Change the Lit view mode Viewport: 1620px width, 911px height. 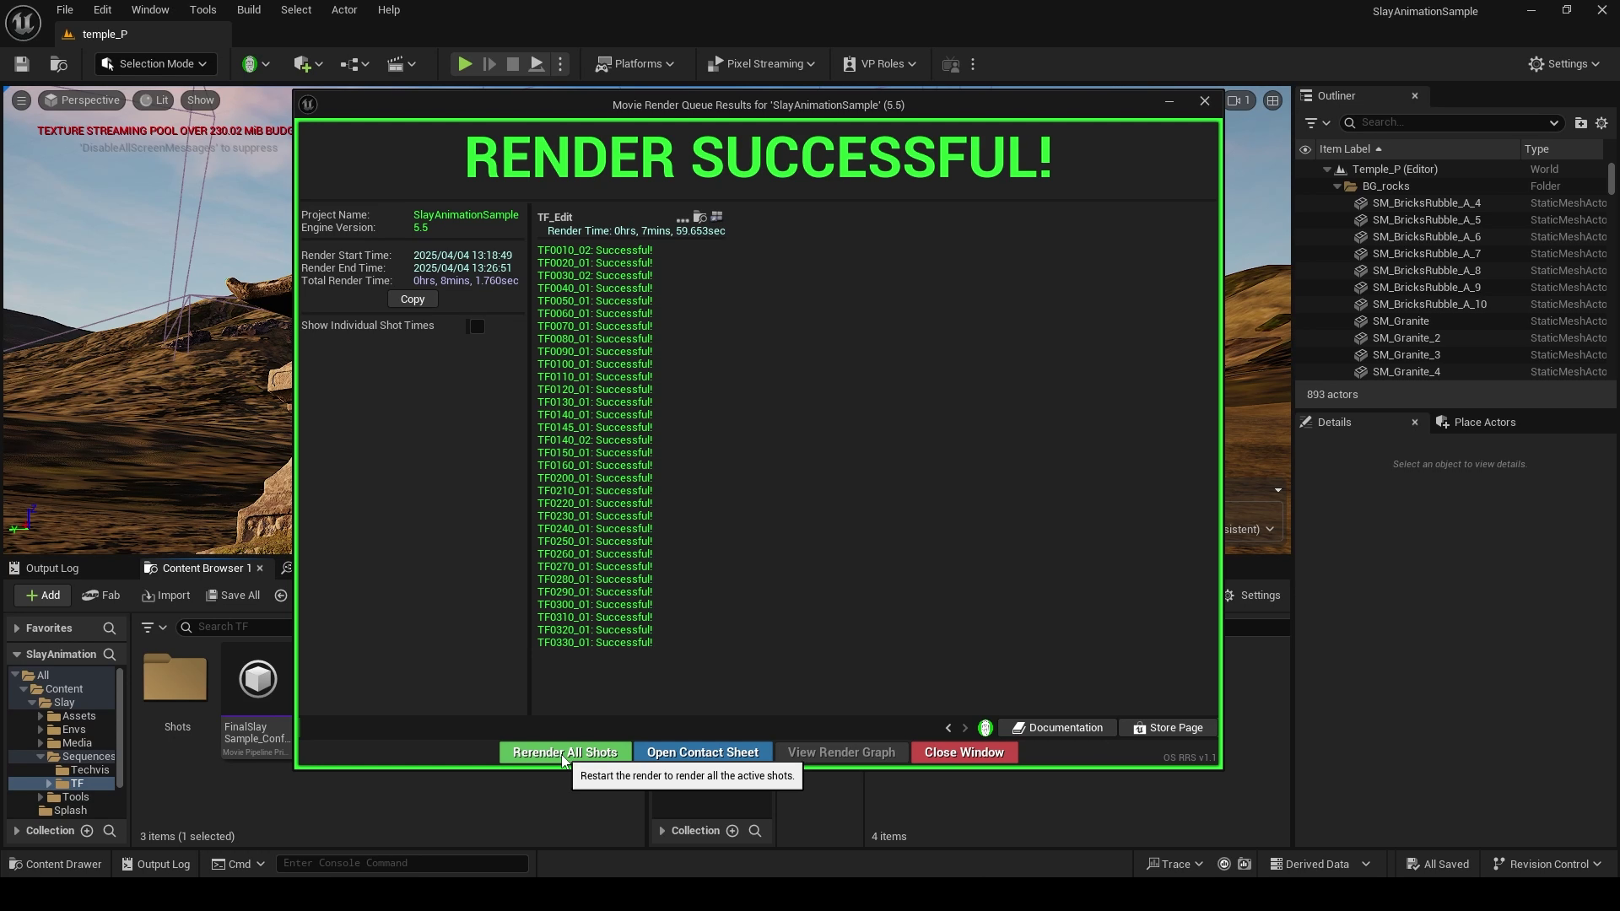(154, 100)
